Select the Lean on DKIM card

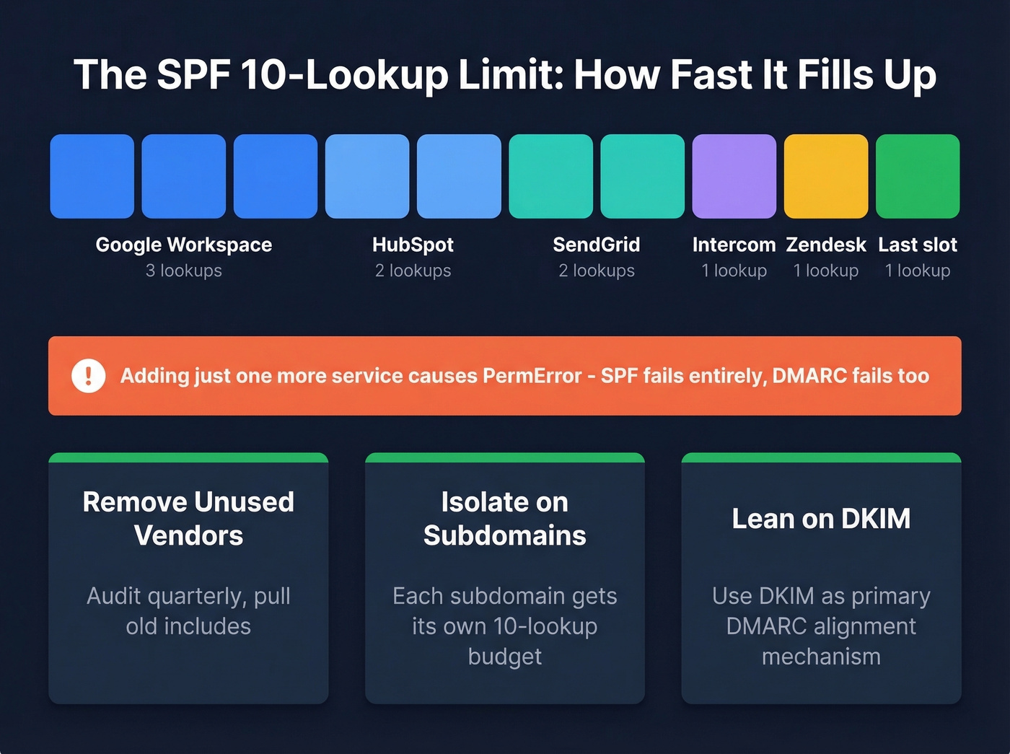821,577
